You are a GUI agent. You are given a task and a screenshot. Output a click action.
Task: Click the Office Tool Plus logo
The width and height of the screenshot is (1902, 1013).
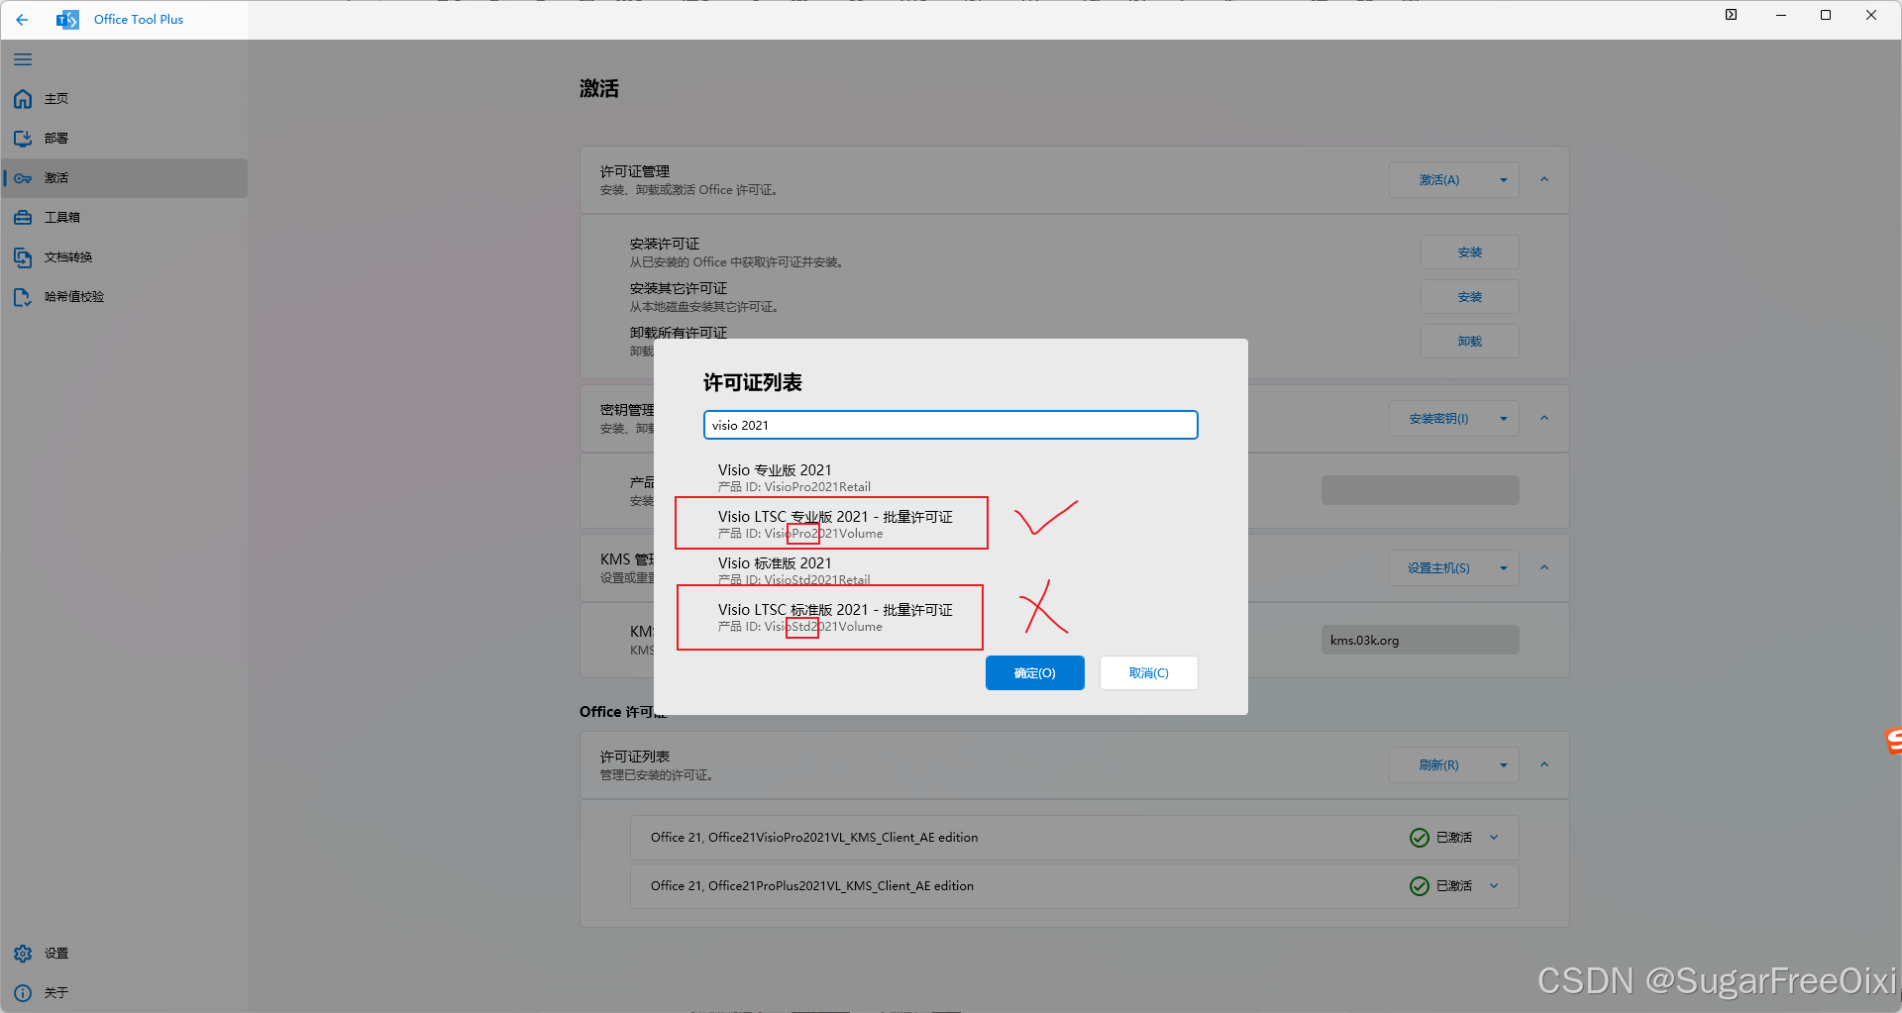(67, 19)
